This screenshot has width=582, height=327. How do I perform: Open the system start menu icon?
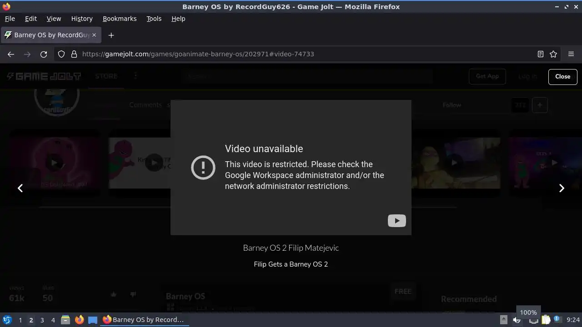pos(7,320)
